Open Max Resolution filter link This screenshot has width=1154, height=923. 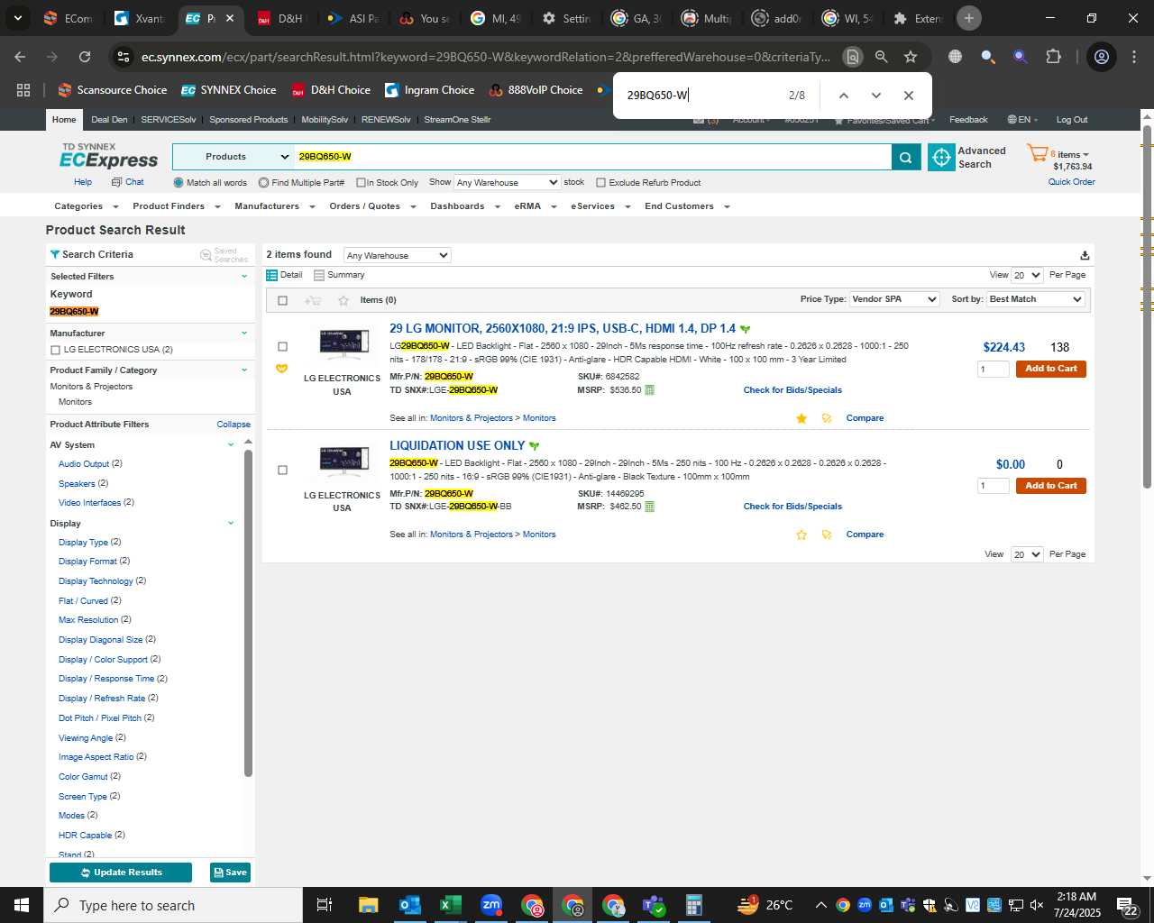tap(88, 620)
